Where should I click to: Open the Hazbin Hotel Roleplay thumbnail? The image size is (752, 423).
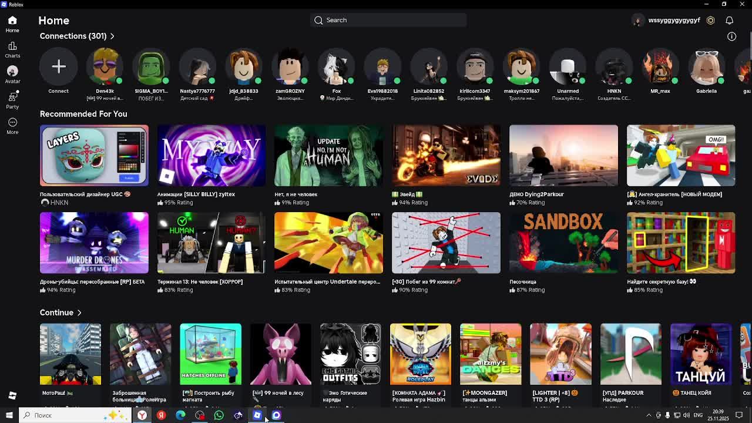click(421, 354)
